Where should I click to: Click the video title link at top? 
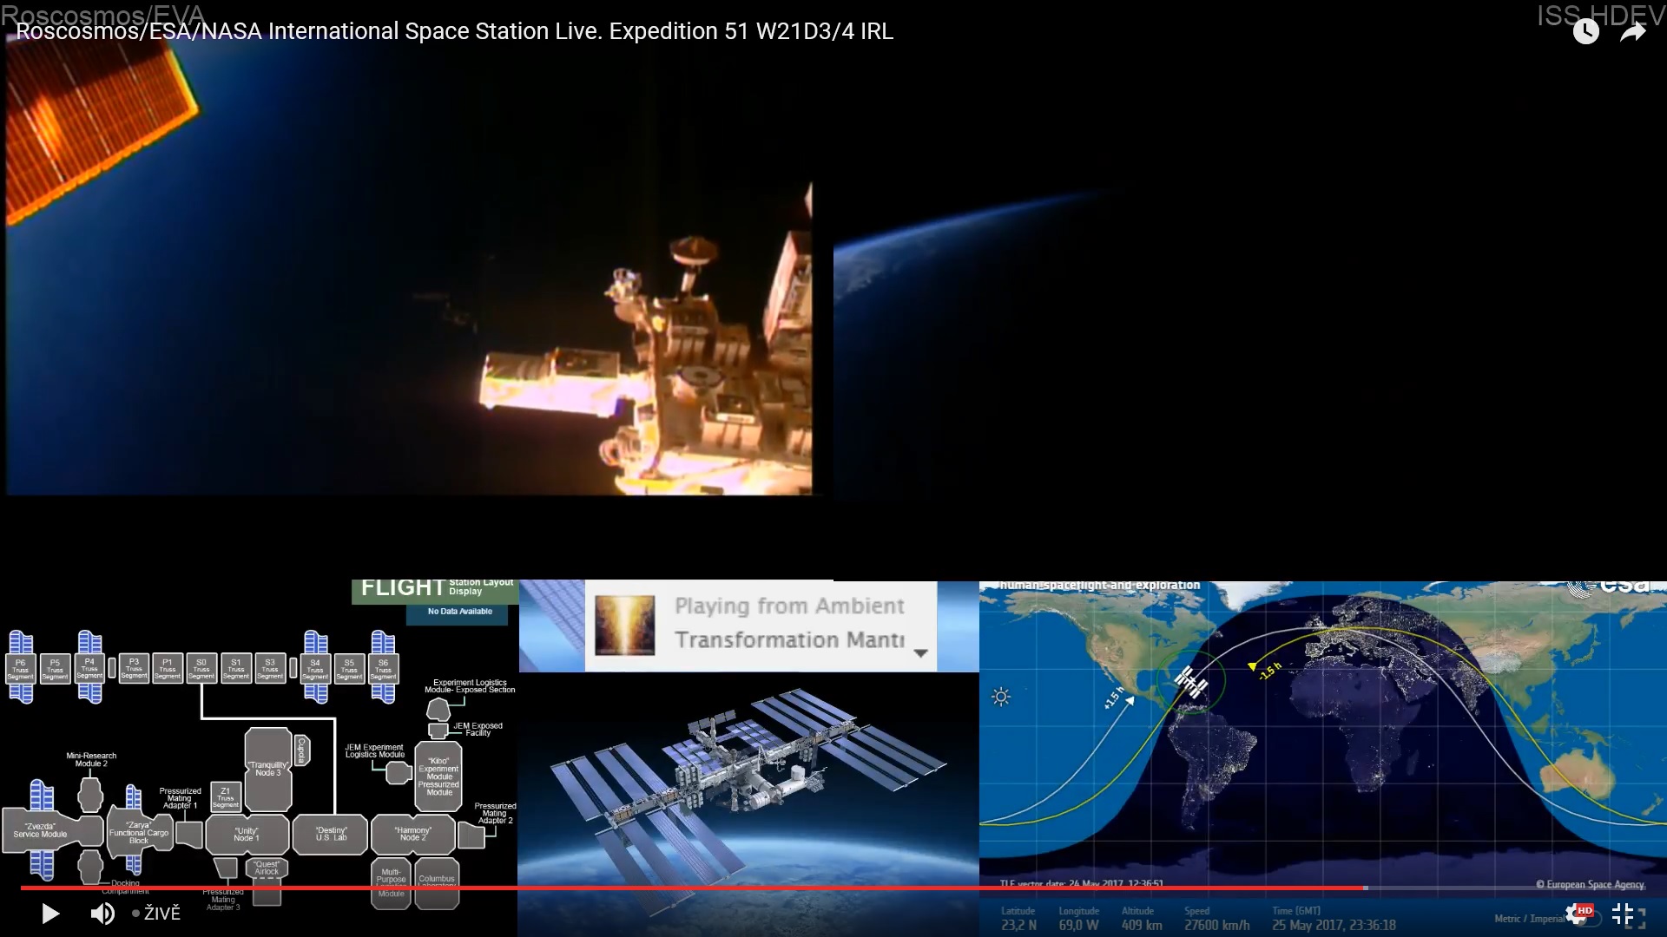454,31
